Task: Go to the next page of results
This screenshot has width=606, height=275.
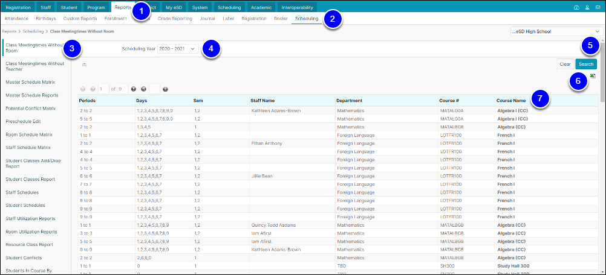Action: [133, 89]
